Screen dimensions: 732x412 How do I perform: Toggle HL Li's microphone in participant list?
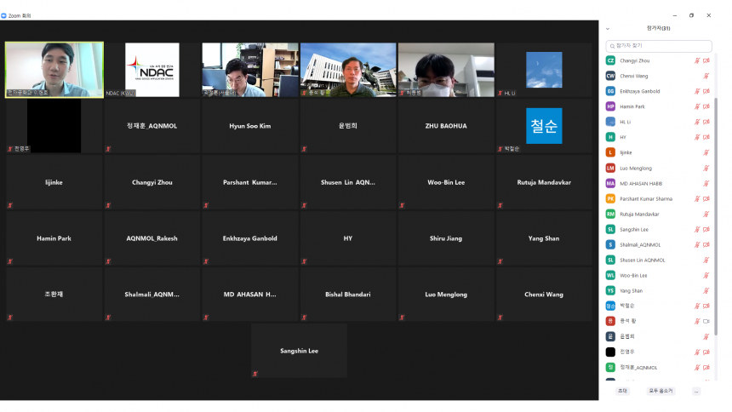pos(697,122)
